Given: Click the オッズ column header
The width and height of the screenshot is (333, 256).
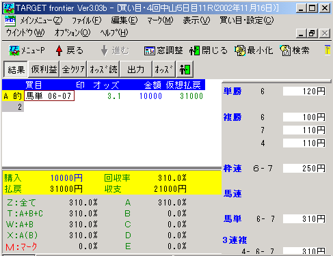Looking at the screenshot, I should click(x=106, y=85).
